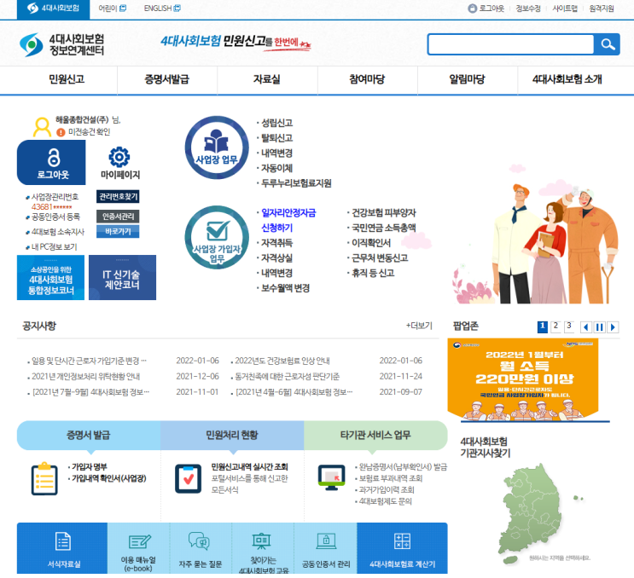Click the 4대사회보험 정보연계센터 logo
This screenshot has height=578, width=634.
click(x=61, y=44)
